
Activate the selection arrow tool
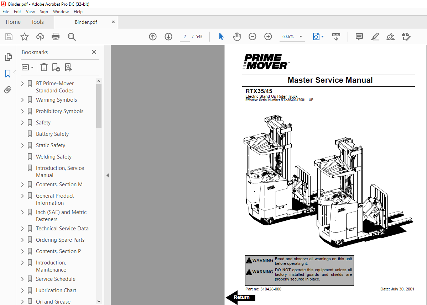click(221, 36)
